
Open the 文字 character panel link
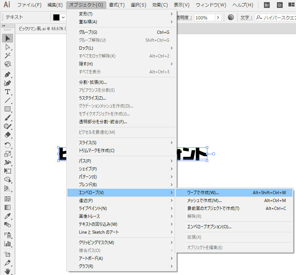246,18
